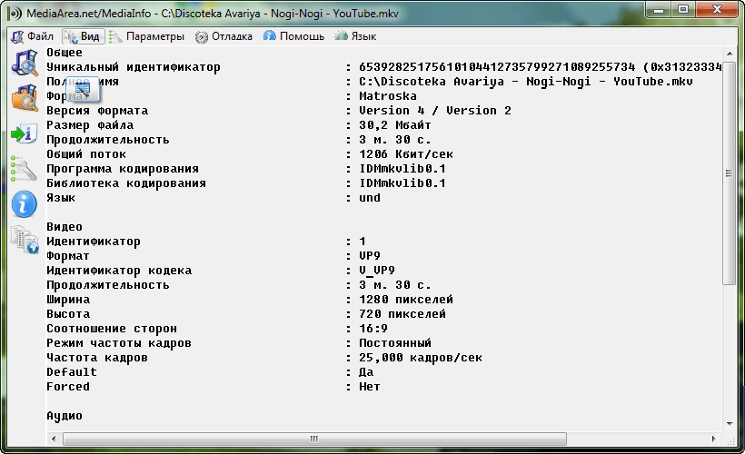Open the Отладка menu
This screenshot has height=454, width=745.
tap(223, 36)
